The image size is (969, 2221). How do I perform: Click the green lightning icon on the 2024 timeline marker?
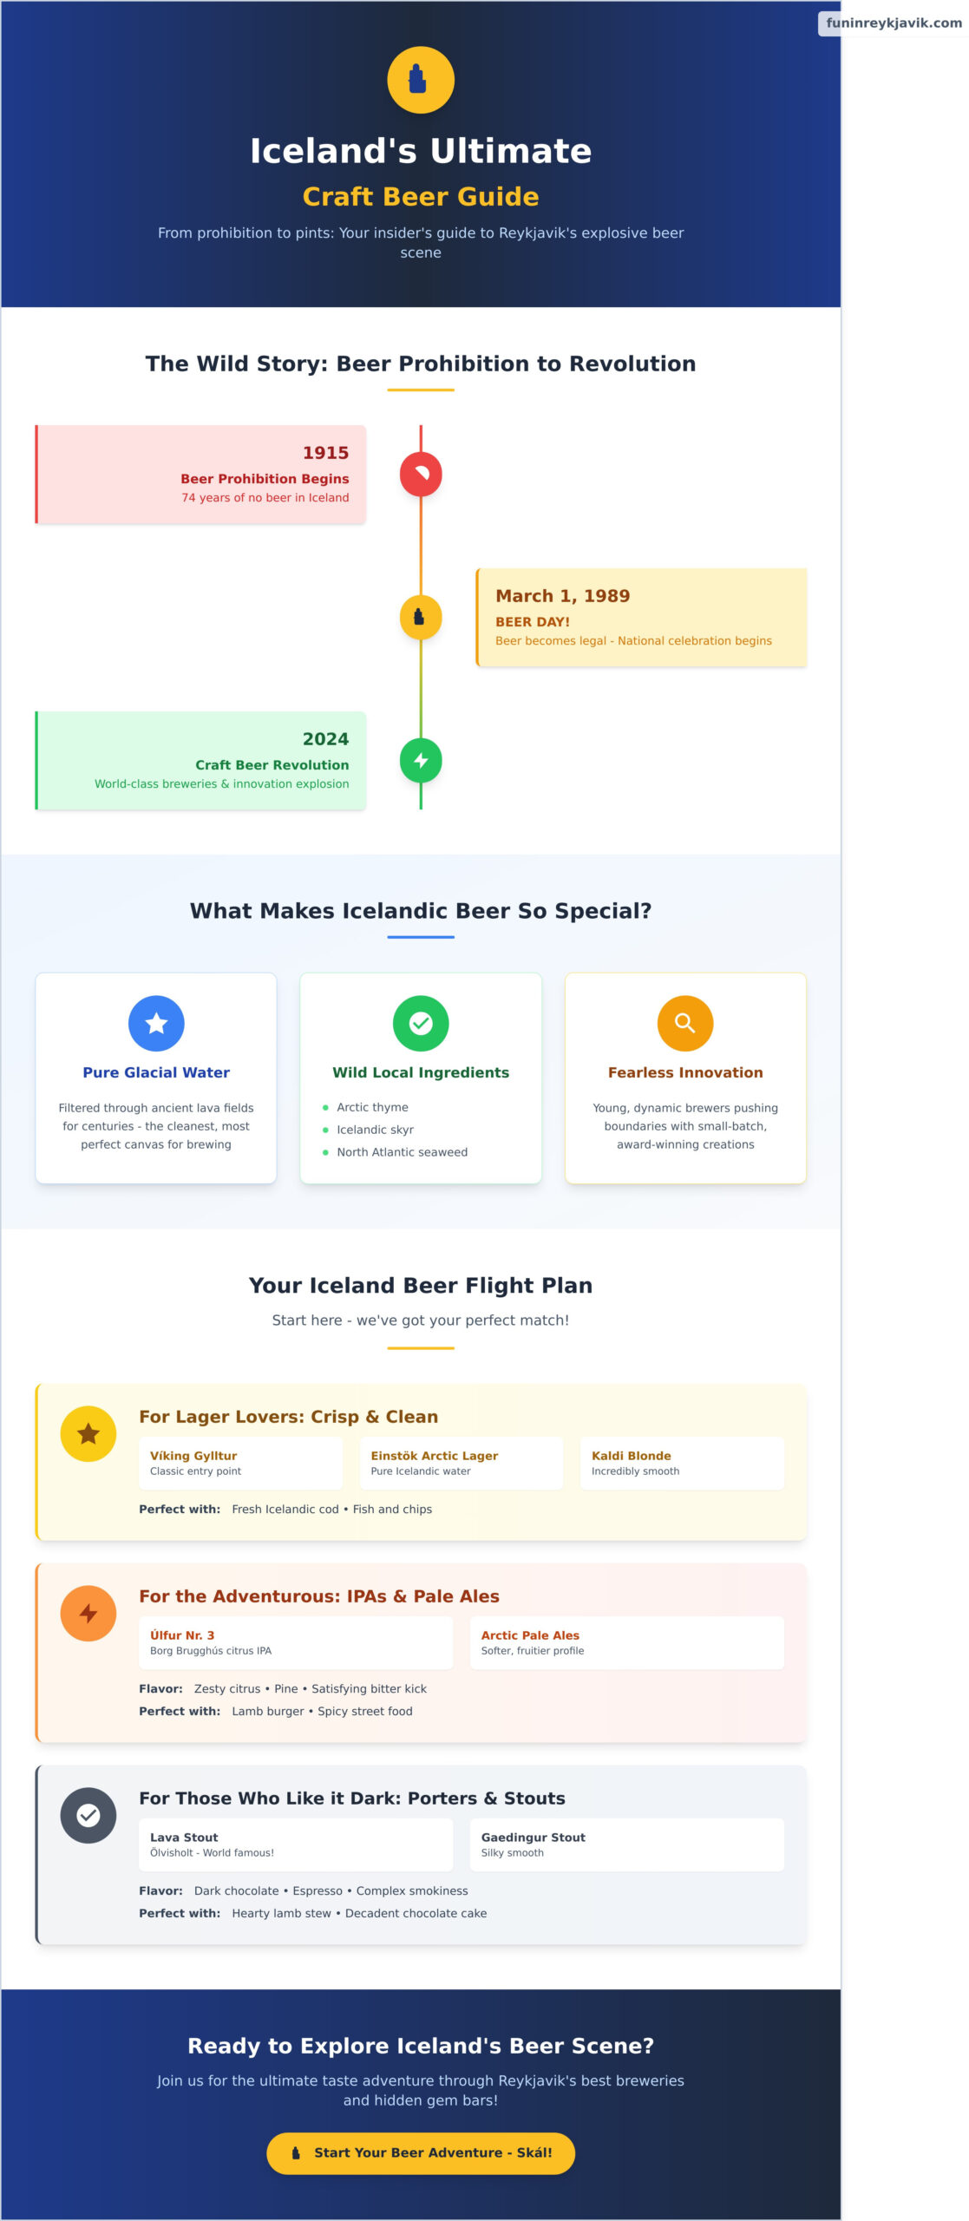click(420, 760)
